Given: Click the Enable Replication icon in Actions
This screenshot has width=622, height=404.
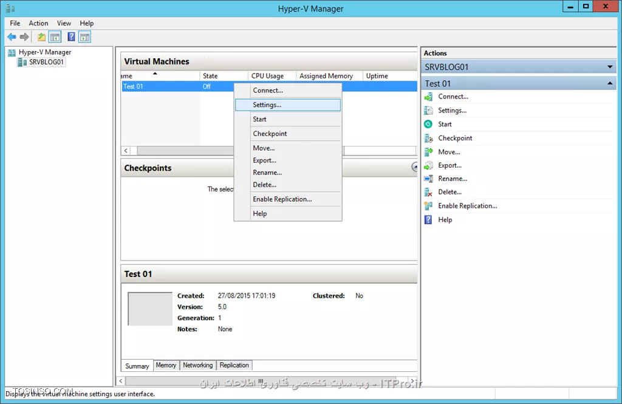Looking at the screenshot, I should [428, 206].
